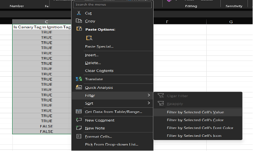The width and height of the screenshot is (253, 151).
Task: Select the Keep Text Only paste icon
Action: 89,38
